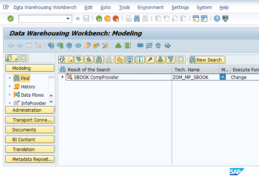Click the Add to Favorites star icon
259x176 pixels.
(x=119, y=60)
